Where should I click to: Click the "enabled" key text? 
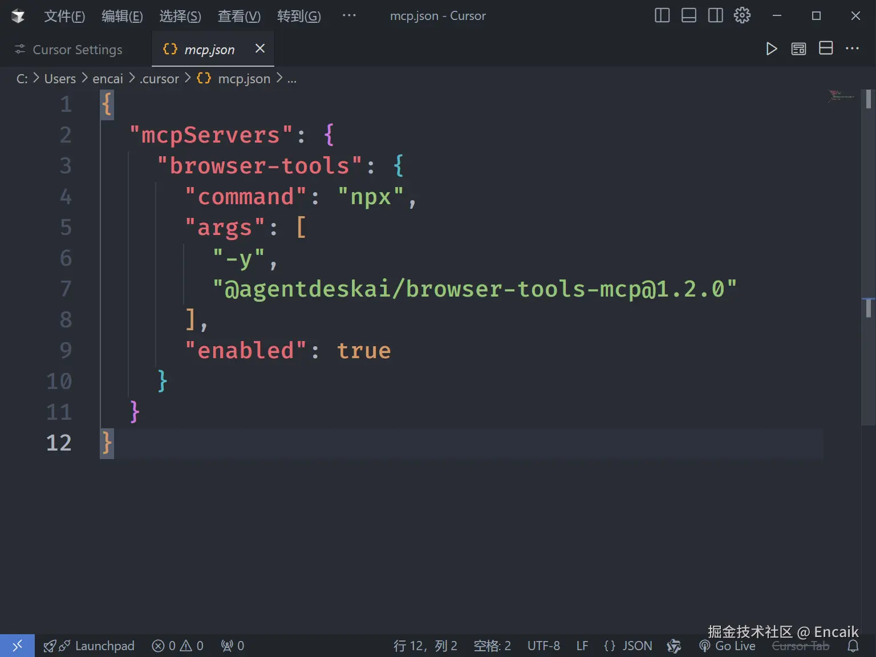pos(246,350)
